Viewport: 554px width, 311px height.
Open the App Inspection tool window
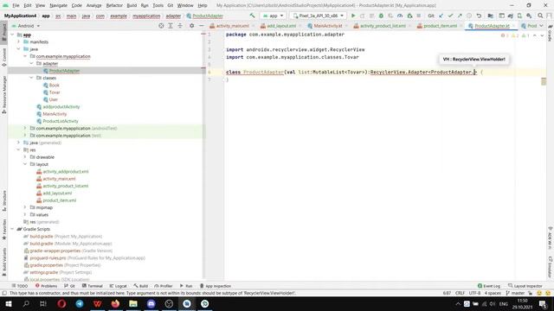pos(216,286)
